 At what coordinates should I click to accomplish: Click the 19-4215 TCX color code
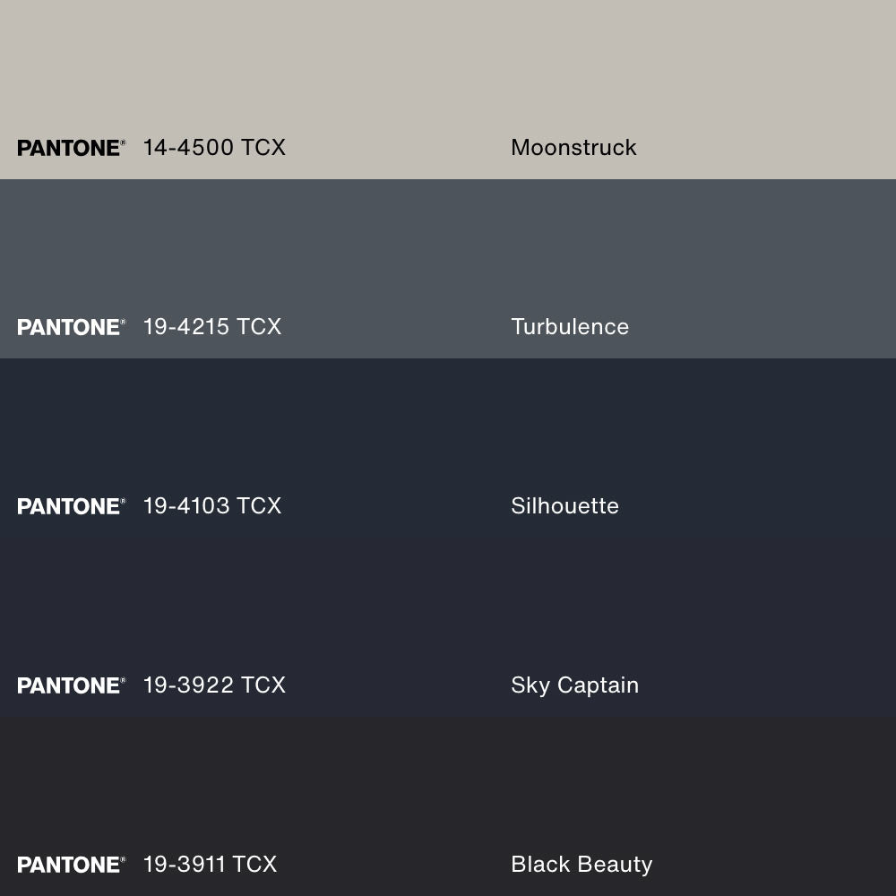click(x=212, y=327)
